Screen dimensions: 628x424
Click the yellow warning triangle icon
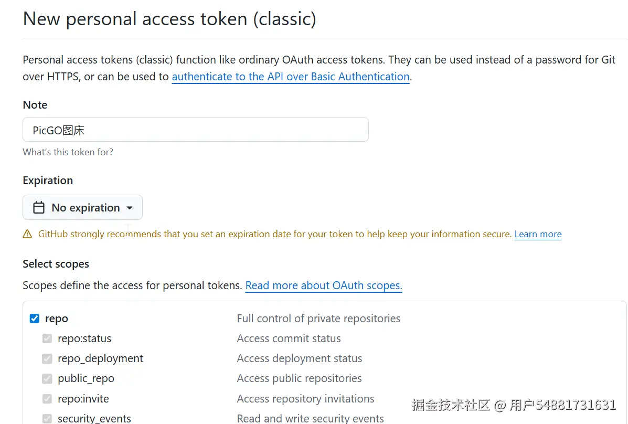[27, 235]
